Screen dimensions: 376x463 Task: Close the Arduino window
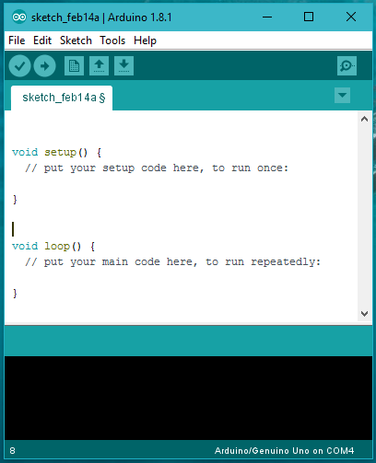point(351,17)
